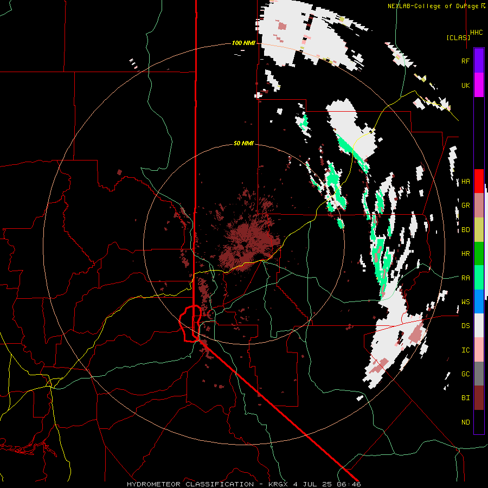Click the 'GR' legend label
The image size is (488, 488).
[x=465, y=206]
